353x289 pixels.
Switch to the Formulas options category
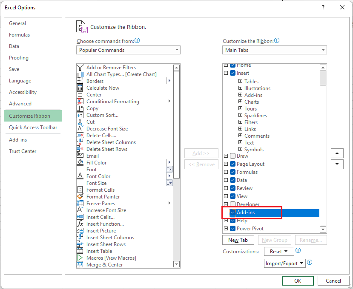click(x=33, y=34)
